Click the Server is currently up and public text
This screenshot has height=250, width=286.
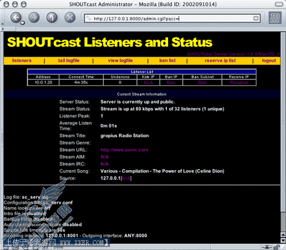(137, 102)
